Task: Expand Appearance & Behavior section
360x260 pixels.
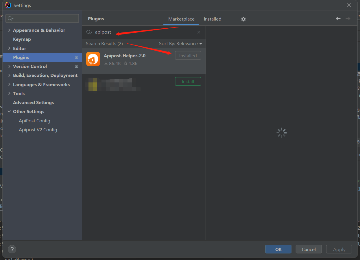Action: click(x=9, y=30)
